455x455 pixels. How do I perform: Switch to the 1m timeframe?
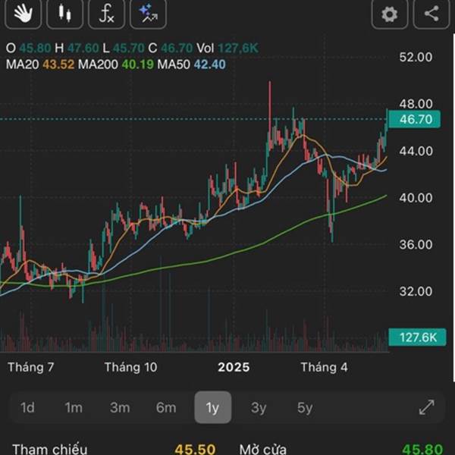(74, 408)
